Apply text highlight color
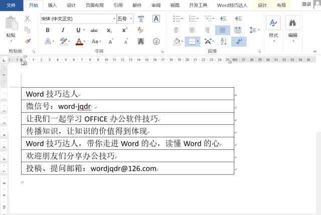The width and height of the screenshot is (321, 215). 64,41
